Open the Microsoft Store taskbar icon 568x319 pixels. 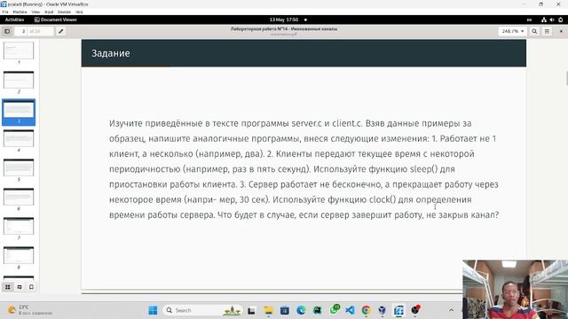pyautogui.click(x=285, y=310)
